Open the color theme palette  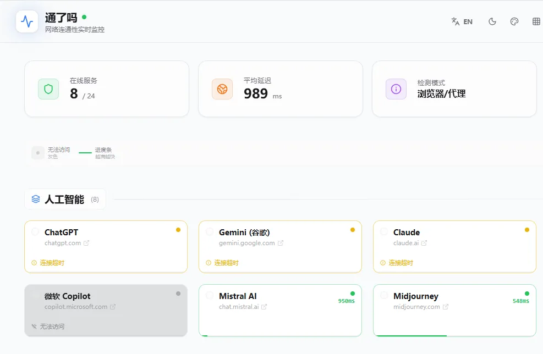pyautogui.click(x=514, y=22)
